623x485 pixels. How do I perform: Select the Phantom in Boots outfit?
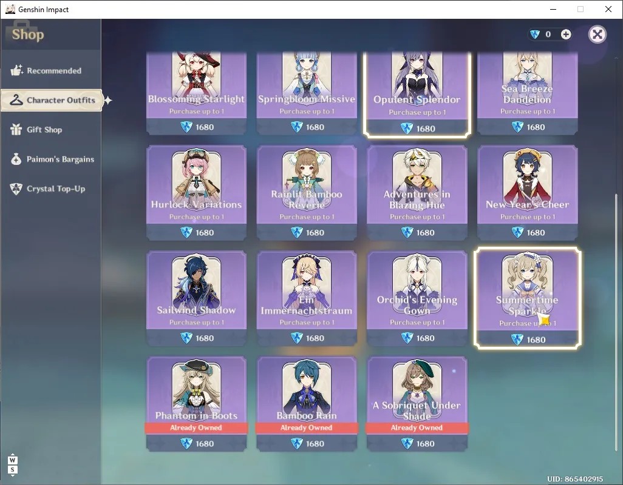196,404
